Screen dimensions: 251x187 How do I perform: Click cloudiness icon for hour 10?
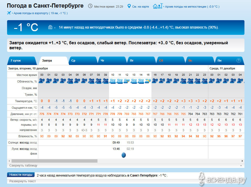[113, 81]
